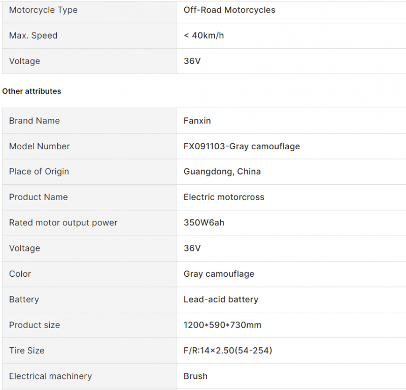Click the Electric motorcross product name
The height and width of the screenshot is (390, 406).
coord(224,197)
